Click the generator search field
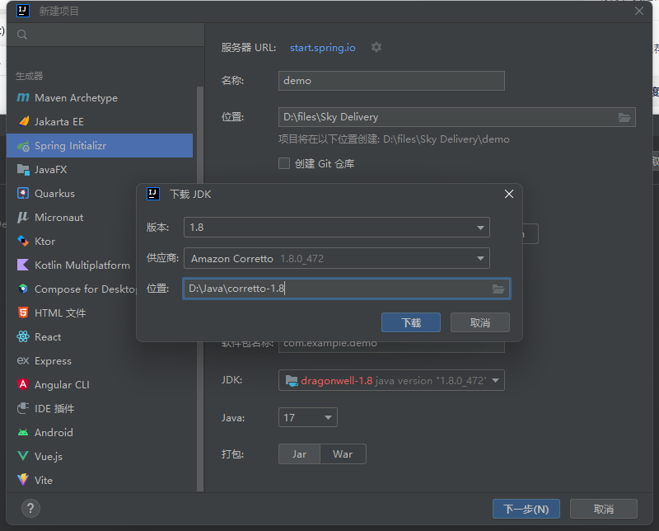Viewport: 659px width, 531px height. 105,35
